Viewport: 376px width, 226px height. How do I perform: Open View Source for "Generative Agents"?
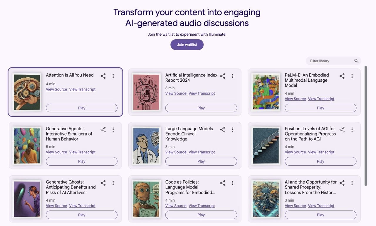coord(56,152)
